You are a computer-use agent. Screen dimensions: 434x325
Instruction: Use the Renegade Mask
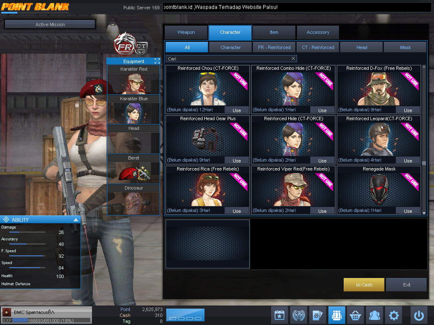tap(408, 211)
